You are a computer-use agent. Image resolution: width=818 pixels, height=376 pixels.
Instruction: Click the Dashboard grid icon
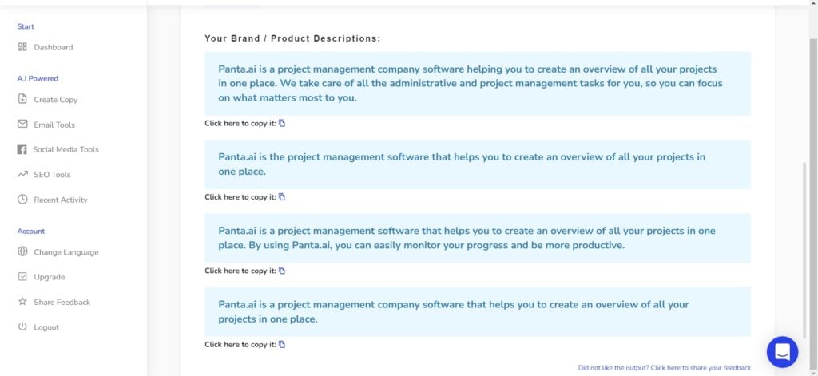coord(22,47)
